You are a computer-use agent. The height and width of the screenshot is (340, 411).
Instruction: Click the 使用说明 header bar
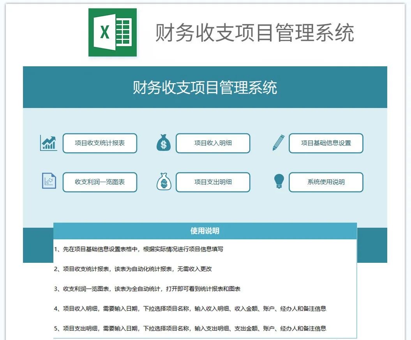pyautogui.click(x=205, y=231)
